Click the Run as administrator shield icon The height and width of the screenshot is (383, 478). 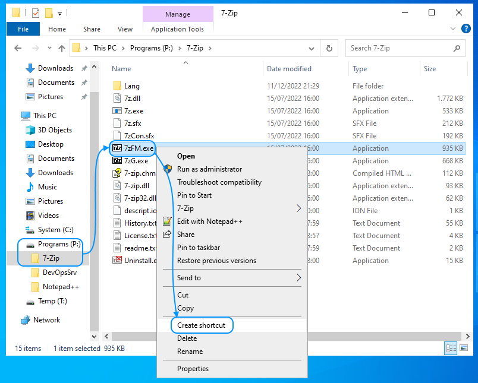pos(168,169)
